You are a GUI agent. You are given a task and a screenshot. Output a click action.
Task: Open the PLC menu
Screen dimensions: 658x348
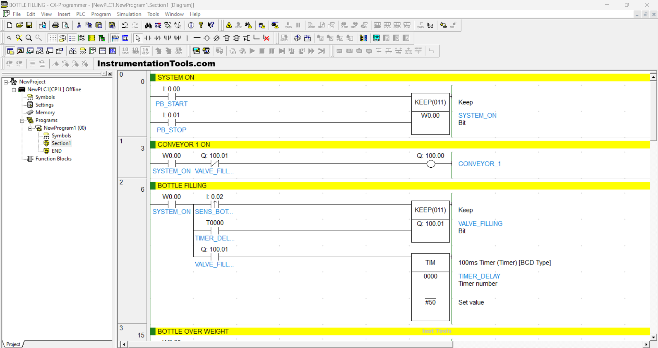(x=81, y=14)
